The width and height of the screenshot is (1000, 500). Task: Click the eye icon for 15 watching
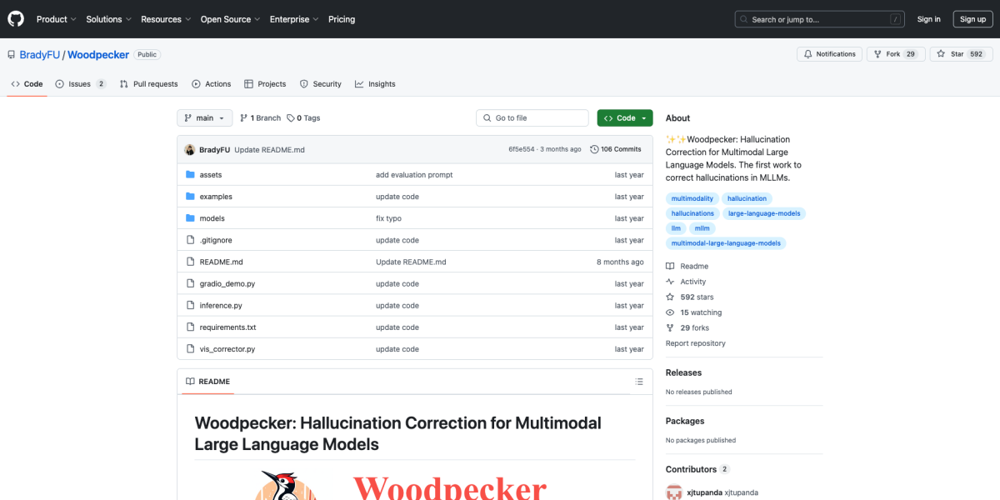click(668, 312)
